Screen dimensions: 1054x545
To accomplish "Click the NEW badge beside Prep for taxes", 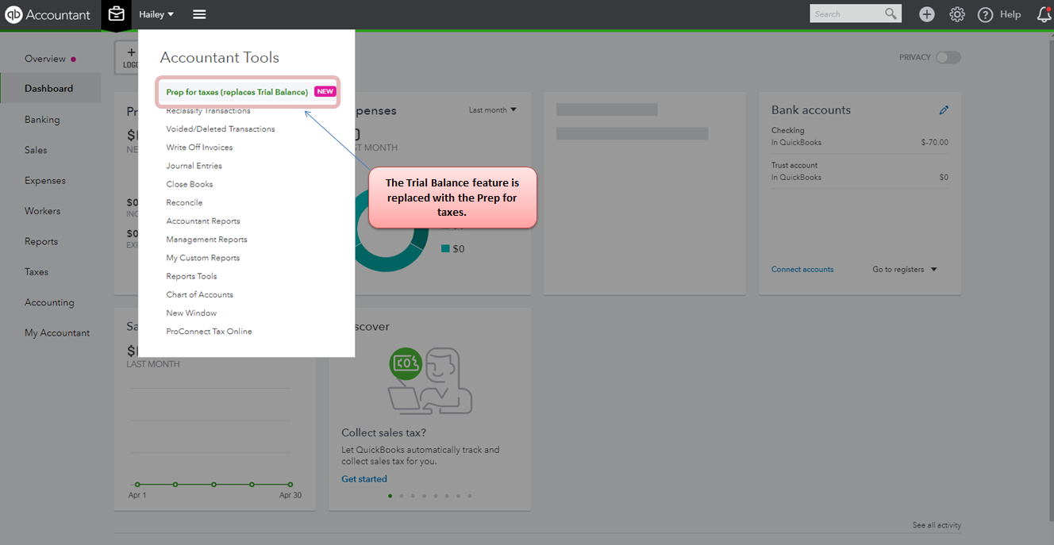I will pyautogui.click(x=325, y=92).
